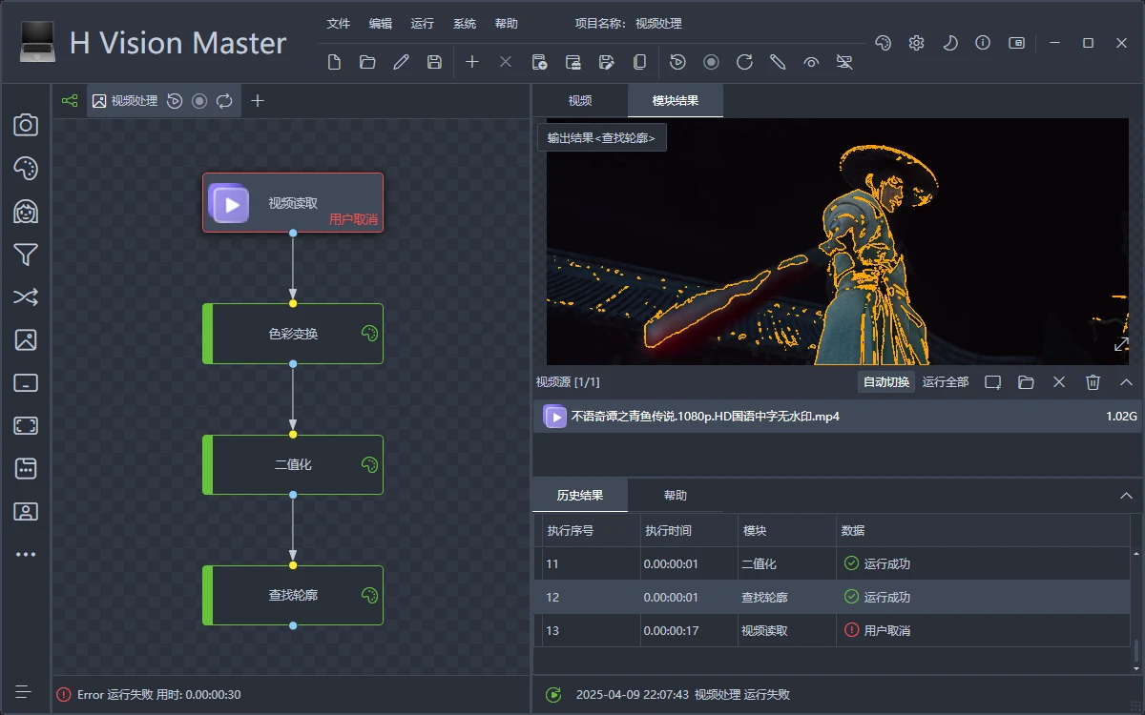Toggle the 自动切换 button
Screen dimensions: 1145x715
click(x=886, y=381)
